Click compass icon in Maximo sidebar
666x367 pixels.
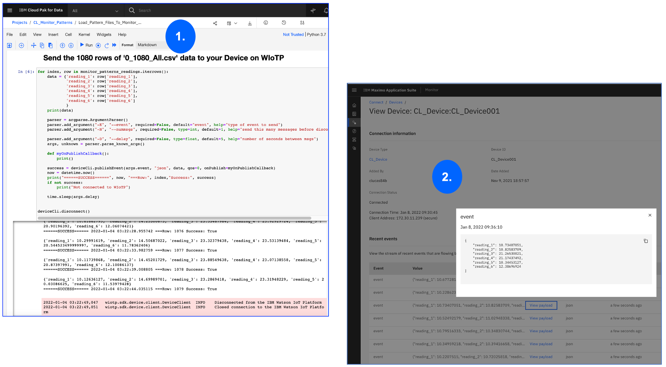tap(354, 131)
